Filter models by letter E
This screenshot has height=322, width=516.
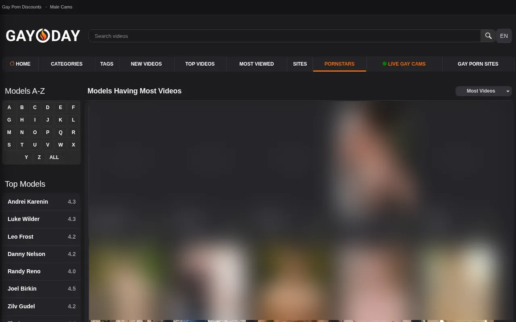(60, 107)
